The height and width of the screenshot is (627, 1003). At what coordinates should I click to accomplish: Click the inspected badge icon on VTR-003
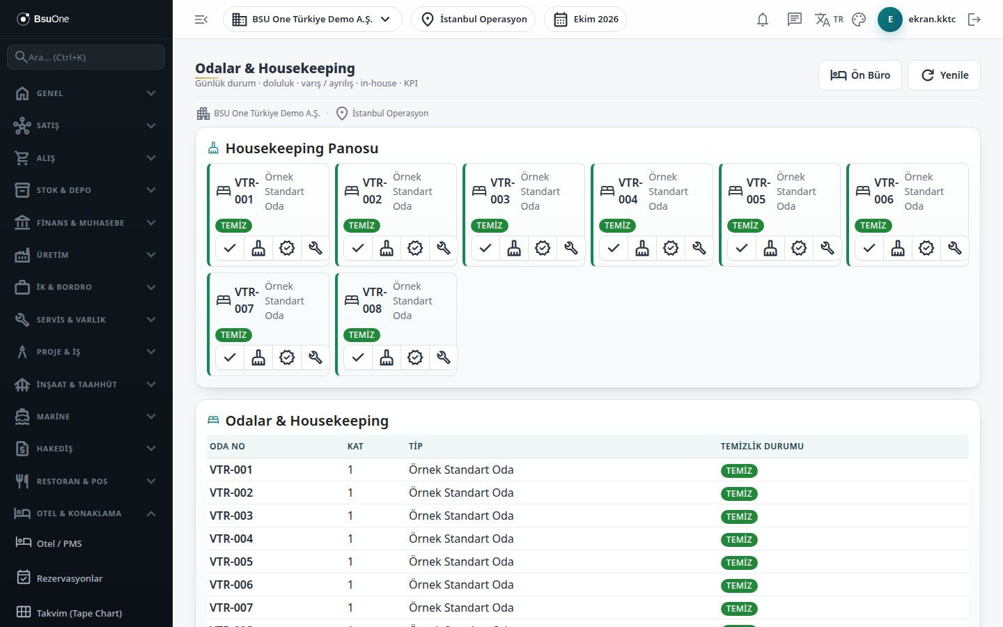[x=543, y=248]
